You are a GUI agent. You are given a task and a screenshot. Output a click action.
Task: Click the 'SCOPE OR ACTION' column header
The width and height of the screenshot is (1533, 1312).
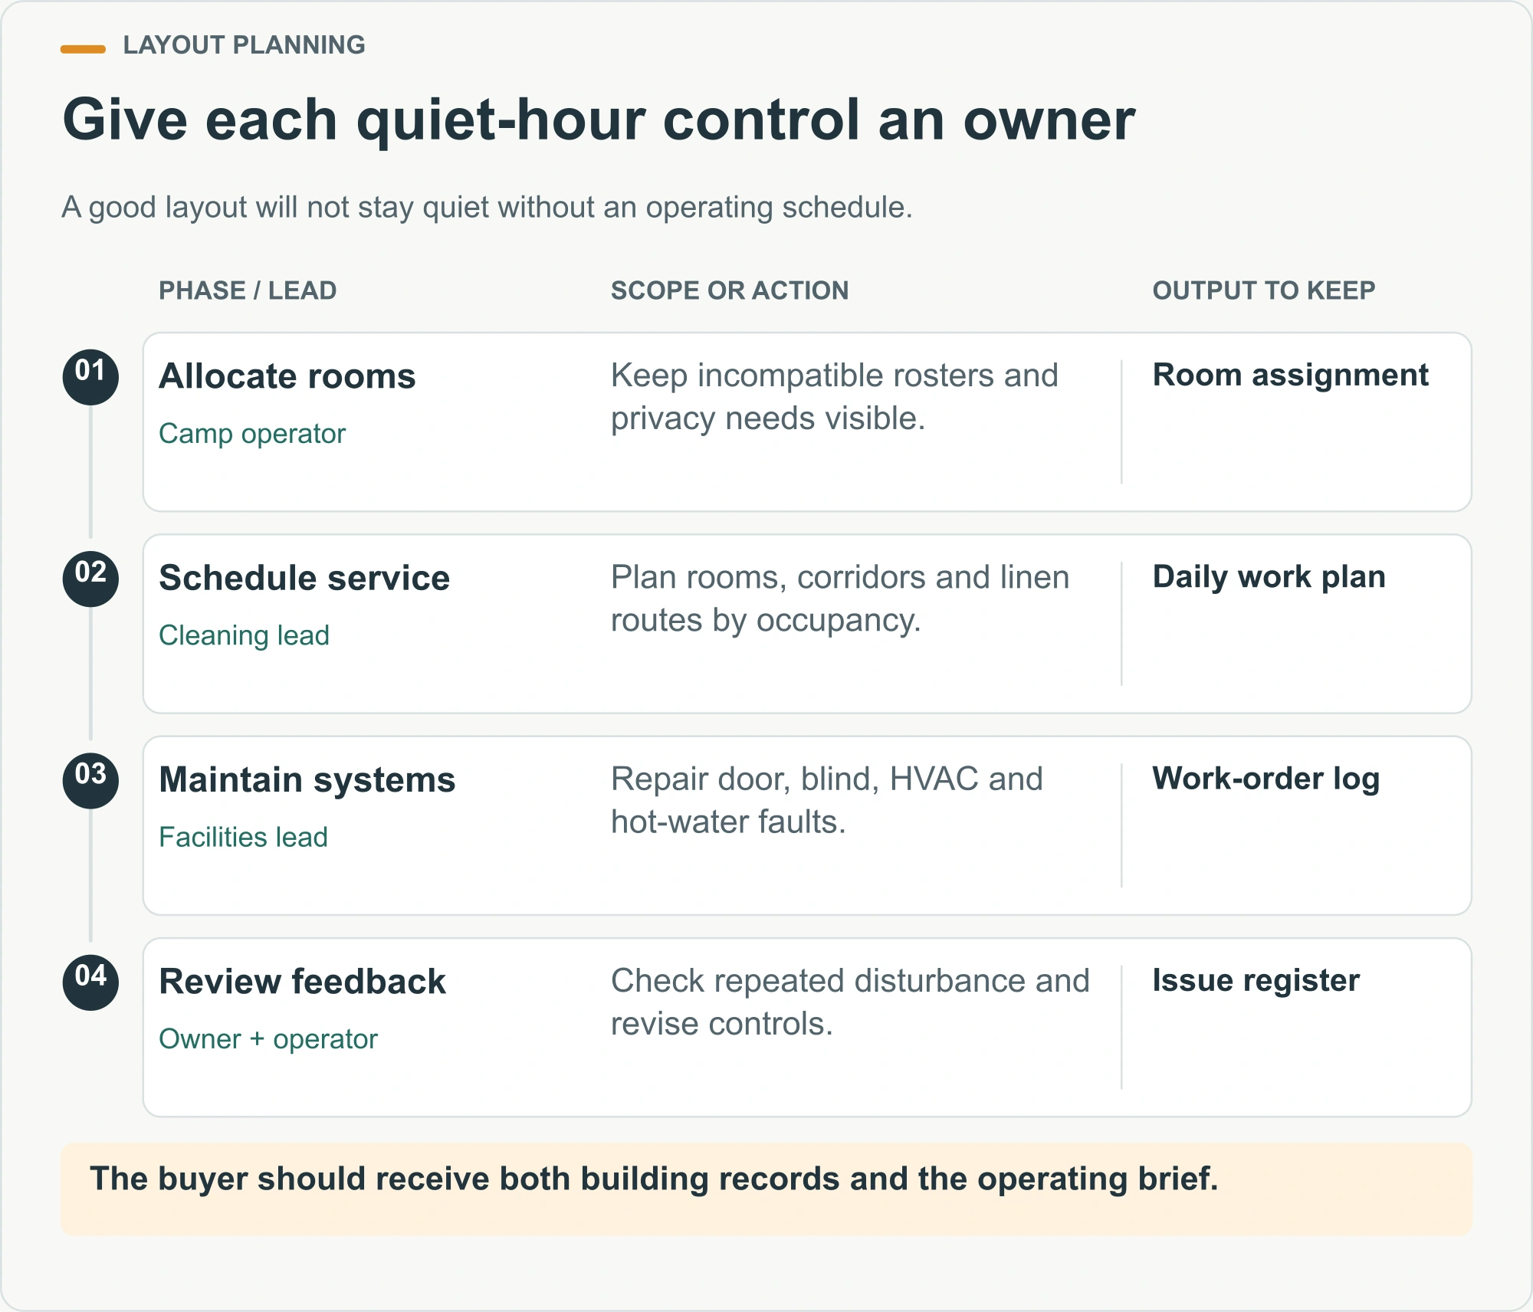click(x=729, y=290)
